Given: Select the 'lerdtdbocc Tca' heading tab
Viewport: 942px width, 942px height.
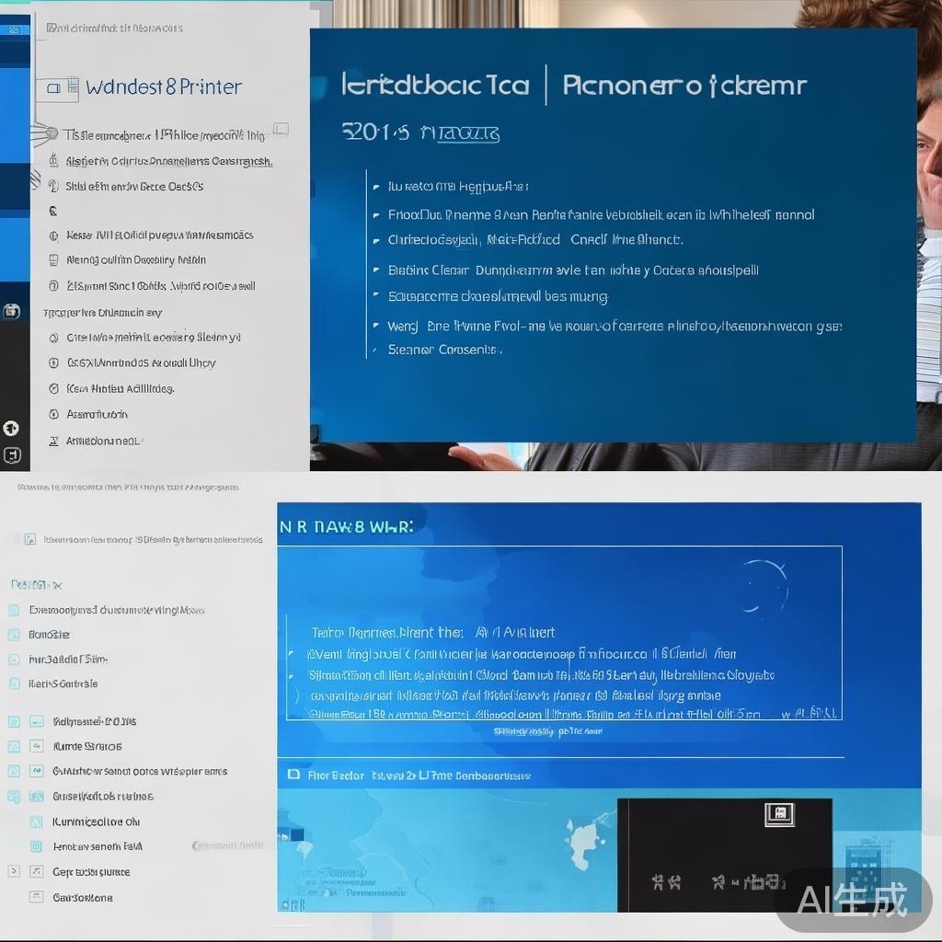Looking at the screenshot, I should 433,84.
